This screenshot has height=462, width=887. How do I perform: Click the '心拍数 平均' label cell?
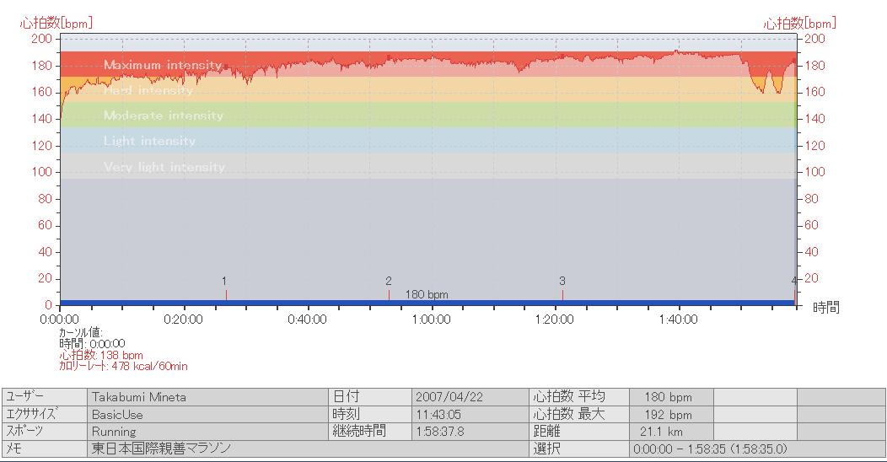click(578, 397)
